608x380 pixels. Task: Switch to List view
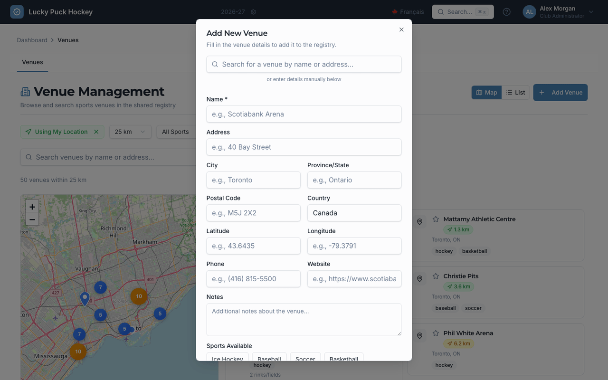[x=515, y=93]
